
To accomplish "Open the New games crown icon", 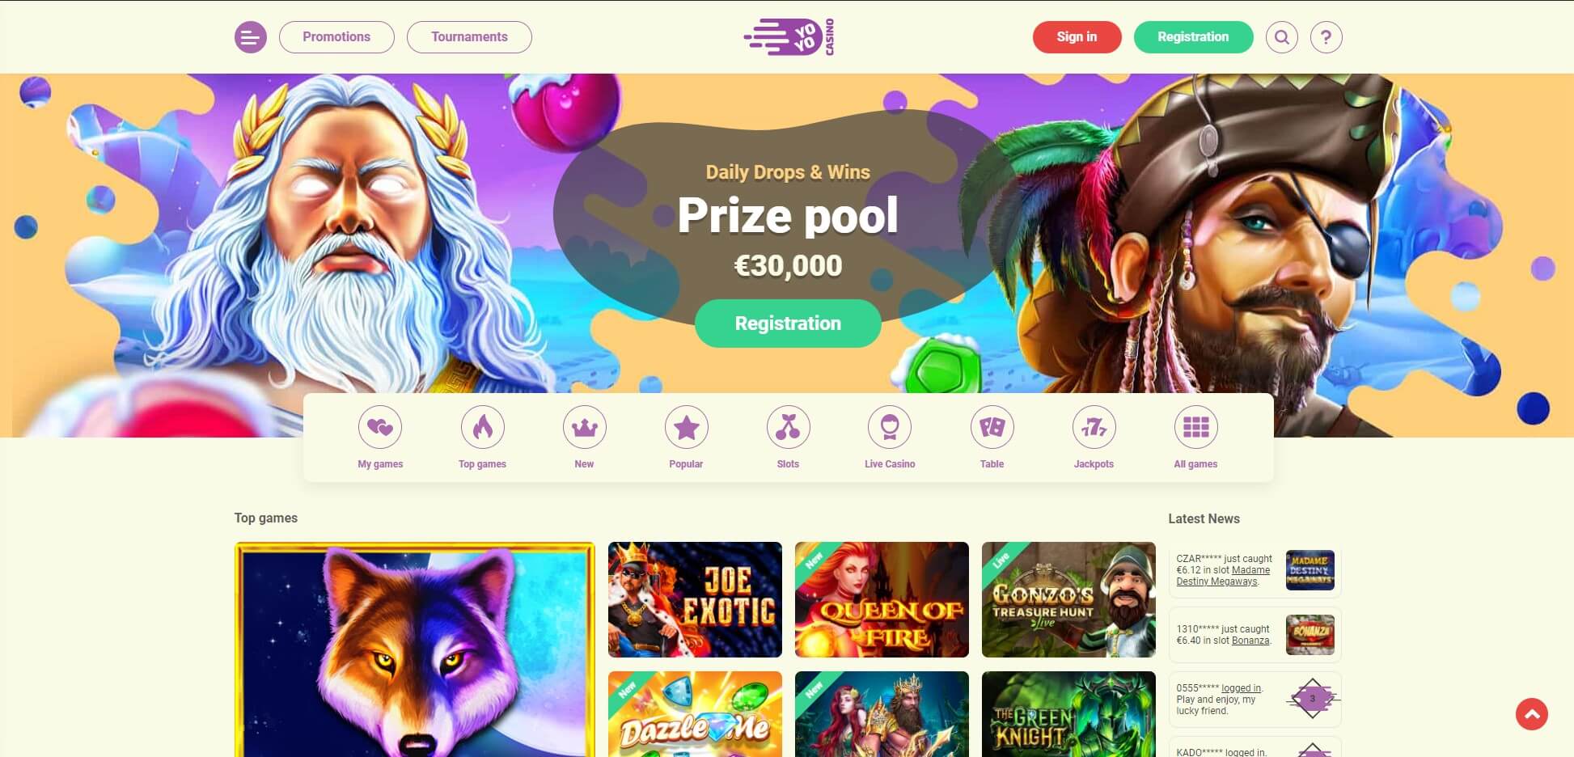I will coord(585,427).
